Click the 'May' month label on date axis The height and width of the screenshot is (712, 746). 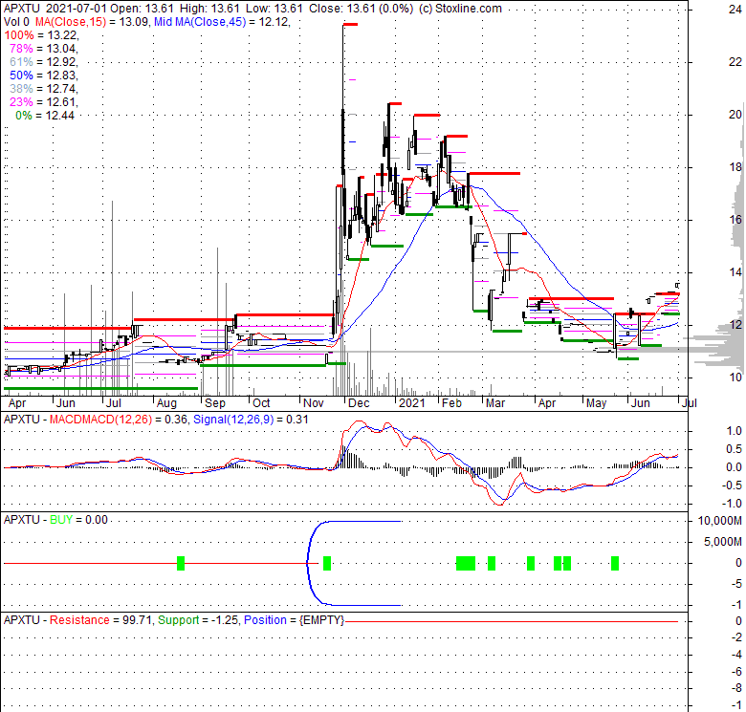pyautogui.click(x=596, y=403)
